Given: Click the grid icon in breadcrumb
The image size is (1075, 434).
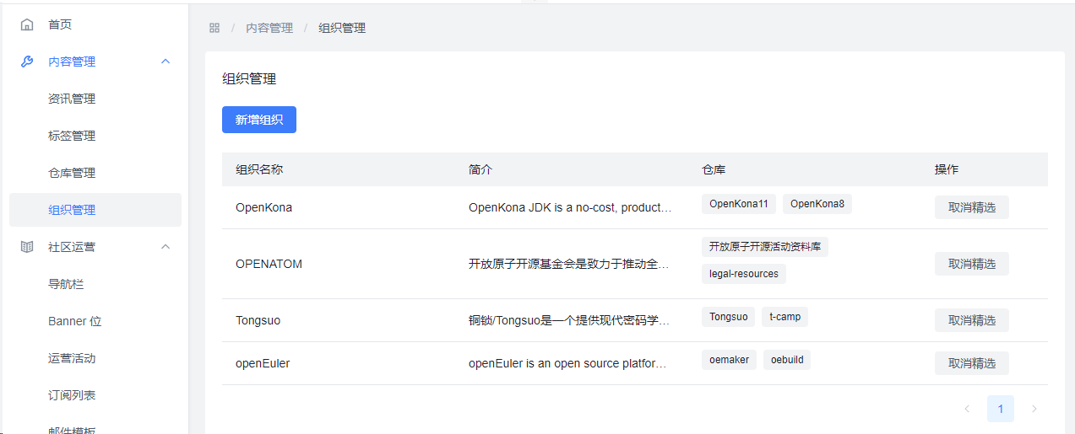Looking at the screenshot, I should pyautogui.click(x=214, y=28).
